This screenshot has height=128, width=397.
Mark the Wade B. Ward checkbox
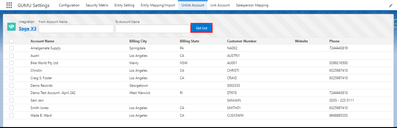[x=12, y=115]
